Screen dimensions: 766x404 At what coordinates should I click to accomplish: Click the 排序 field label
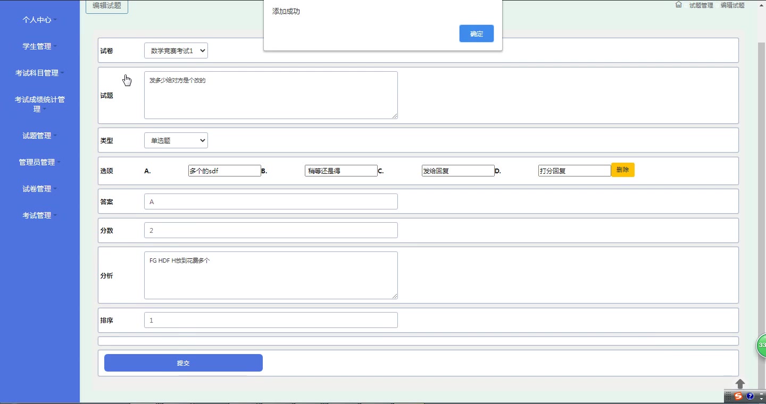(107, 321)
